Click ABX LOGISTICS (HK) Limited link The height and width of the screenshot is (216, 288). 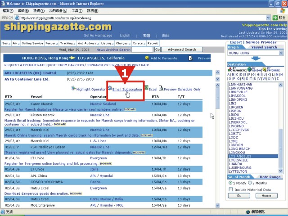(x=30, y=73)
